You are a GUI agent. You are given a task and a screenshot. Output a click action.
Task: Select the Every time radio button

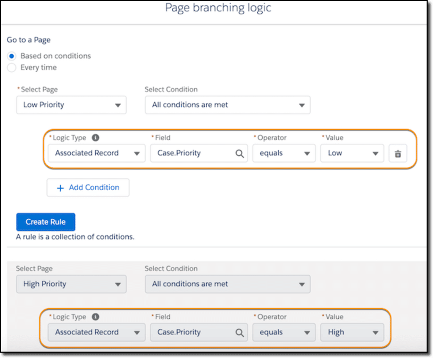12,67
